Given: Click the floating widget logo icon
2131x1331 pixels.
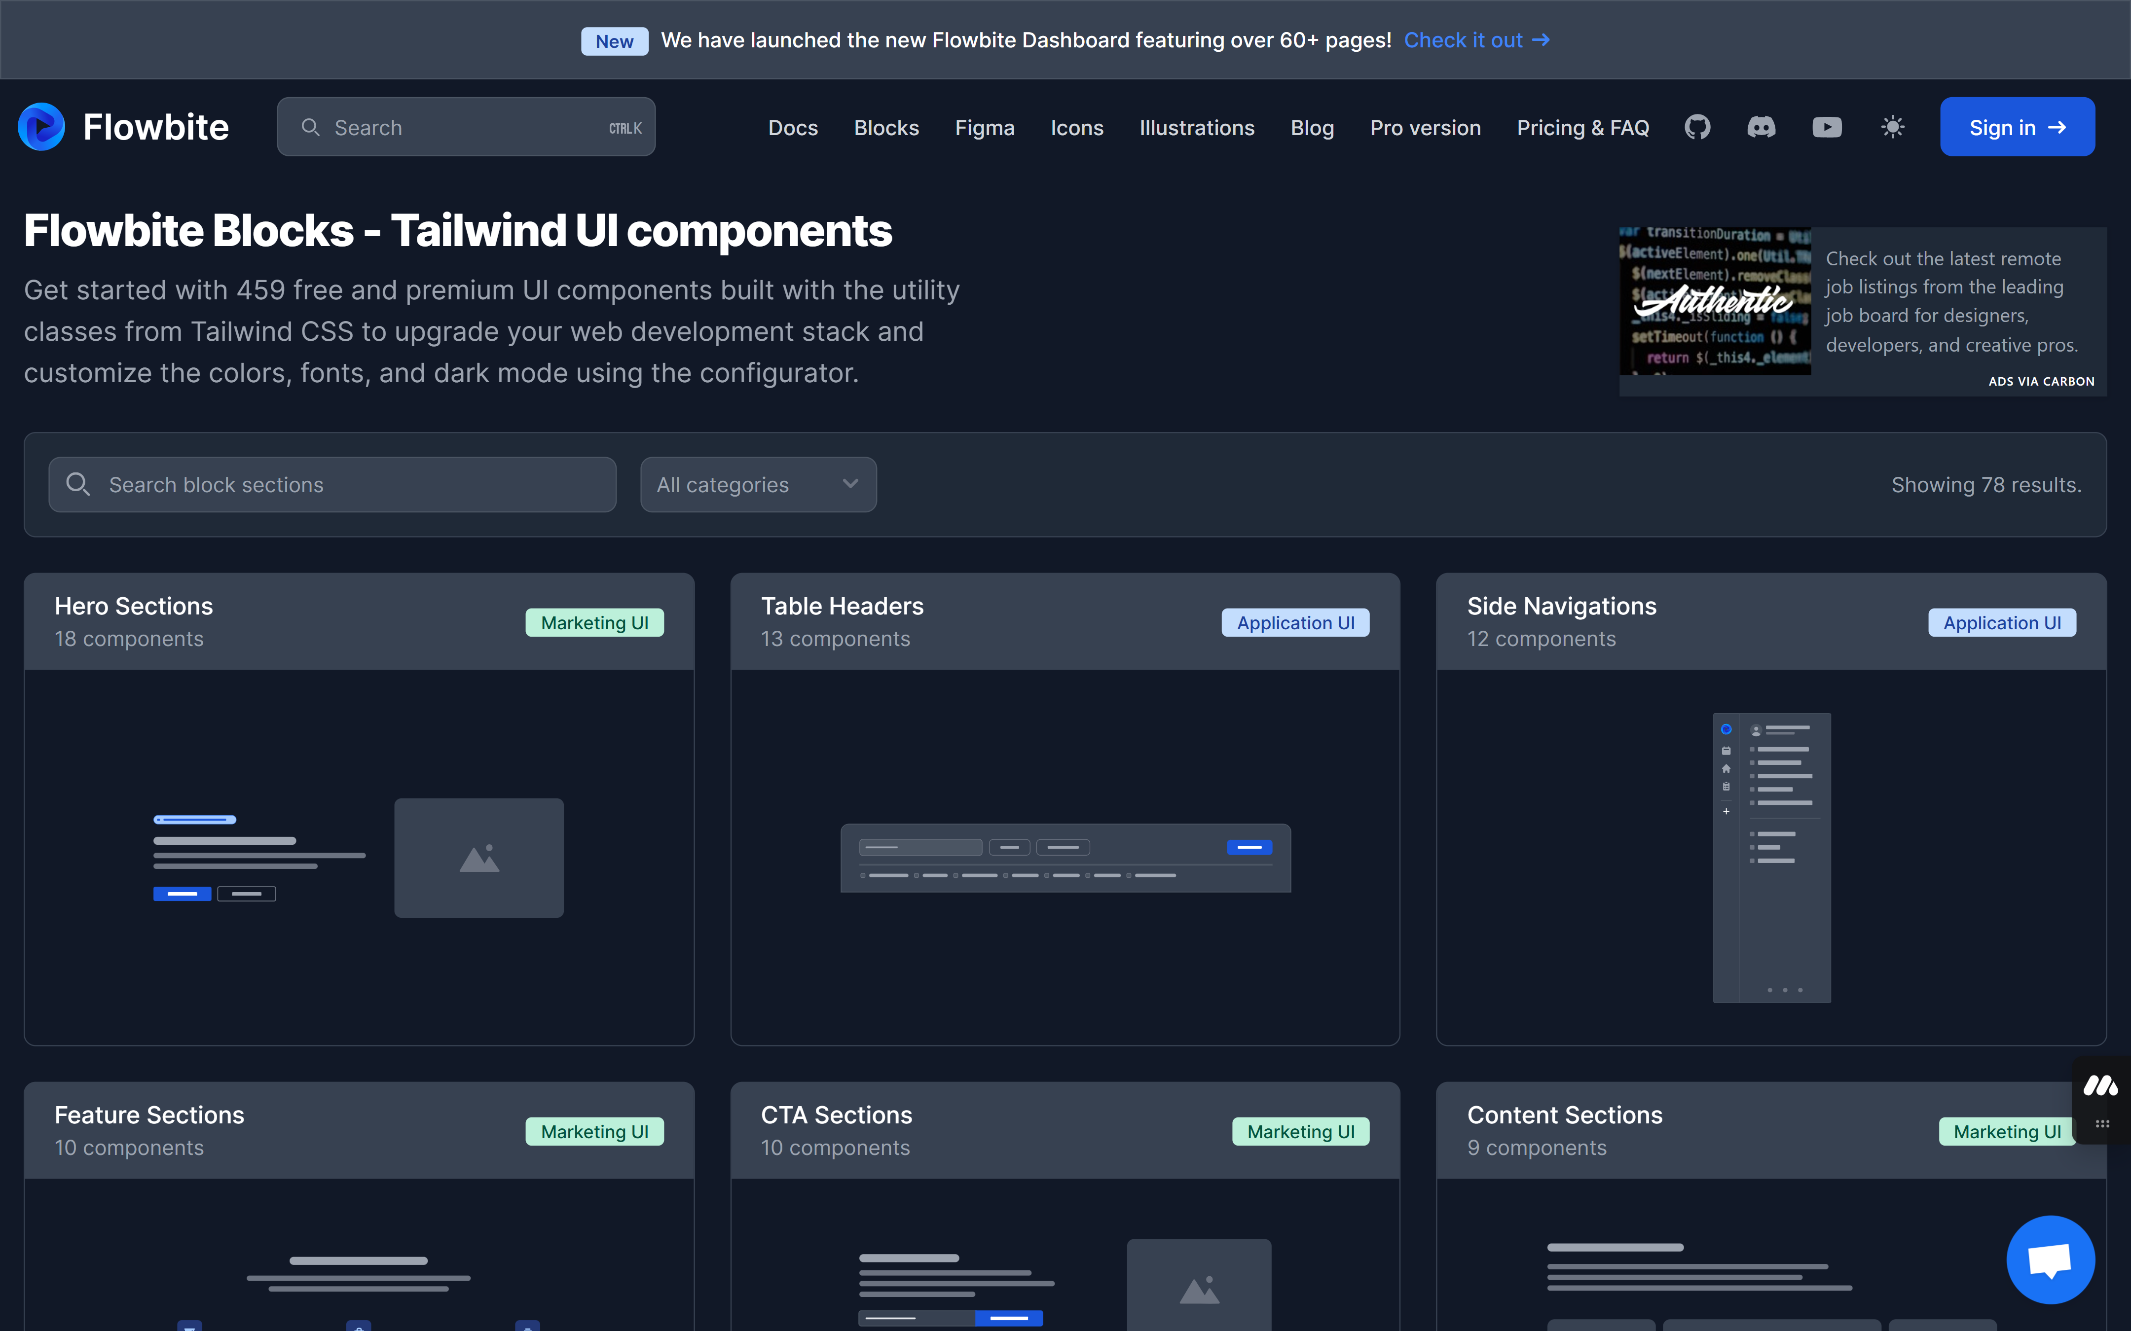Looking at the screenshot, I should pyautogui.click(x=2101, y=1085).
